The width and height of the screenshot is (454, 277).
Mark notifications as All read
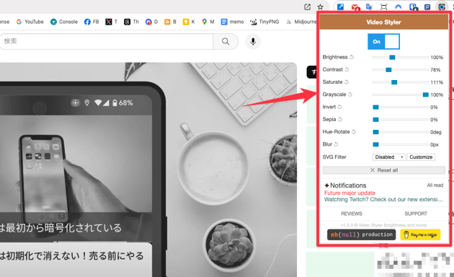[x=435, y=185]
